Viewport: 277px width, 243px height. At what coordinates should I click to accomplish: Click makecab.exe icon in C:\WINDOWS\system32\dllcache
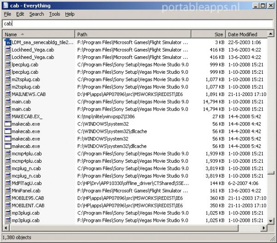coord(8,131)
